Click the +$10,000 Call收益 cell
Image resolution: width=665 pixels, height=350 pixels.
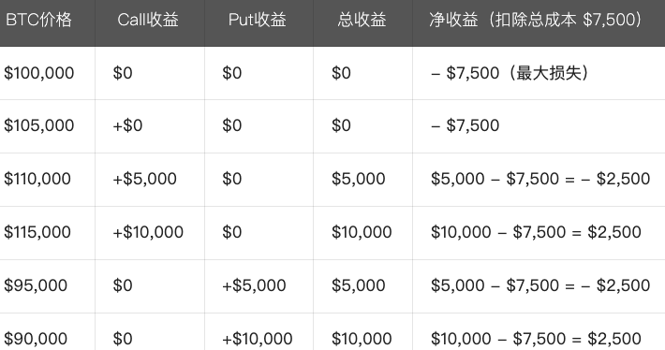[148, 232]
